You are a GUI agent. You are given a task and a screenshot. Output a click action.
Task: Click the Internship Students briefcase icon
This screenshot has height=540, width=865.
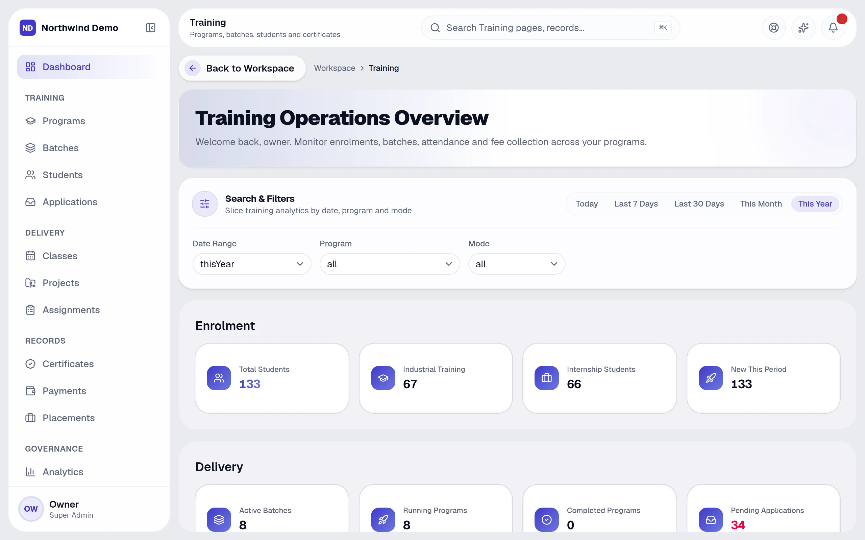[x=546, y=378]
